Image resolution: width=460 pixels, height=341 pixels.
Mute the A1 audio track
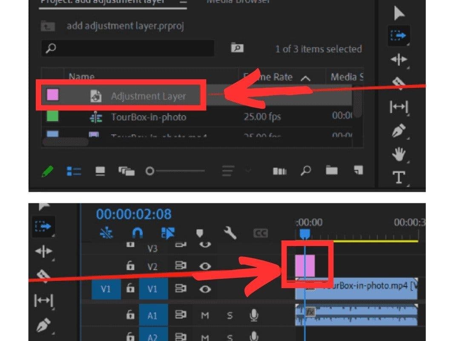205,315
